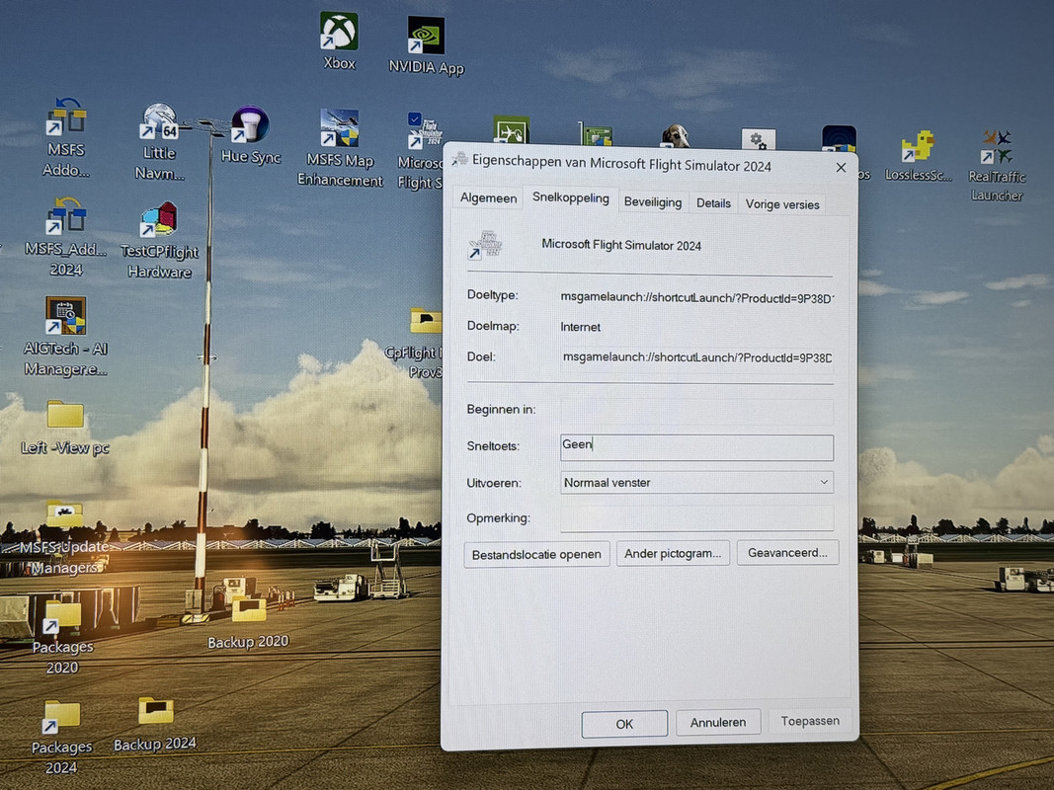Screen dimensions: 1054x790
Task: Select the MSFS Update Managers folder
Action: [x=64, y=538]
